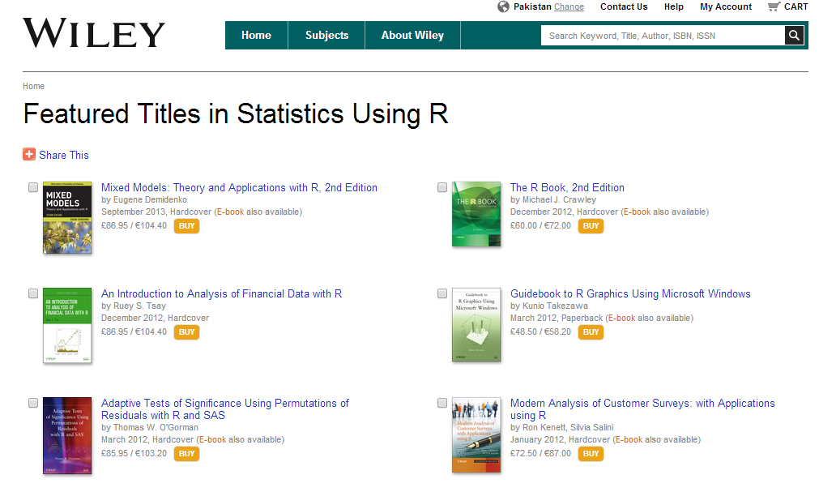
Task: Click the Home breadcrumb link
Action: tap(33, 86)
